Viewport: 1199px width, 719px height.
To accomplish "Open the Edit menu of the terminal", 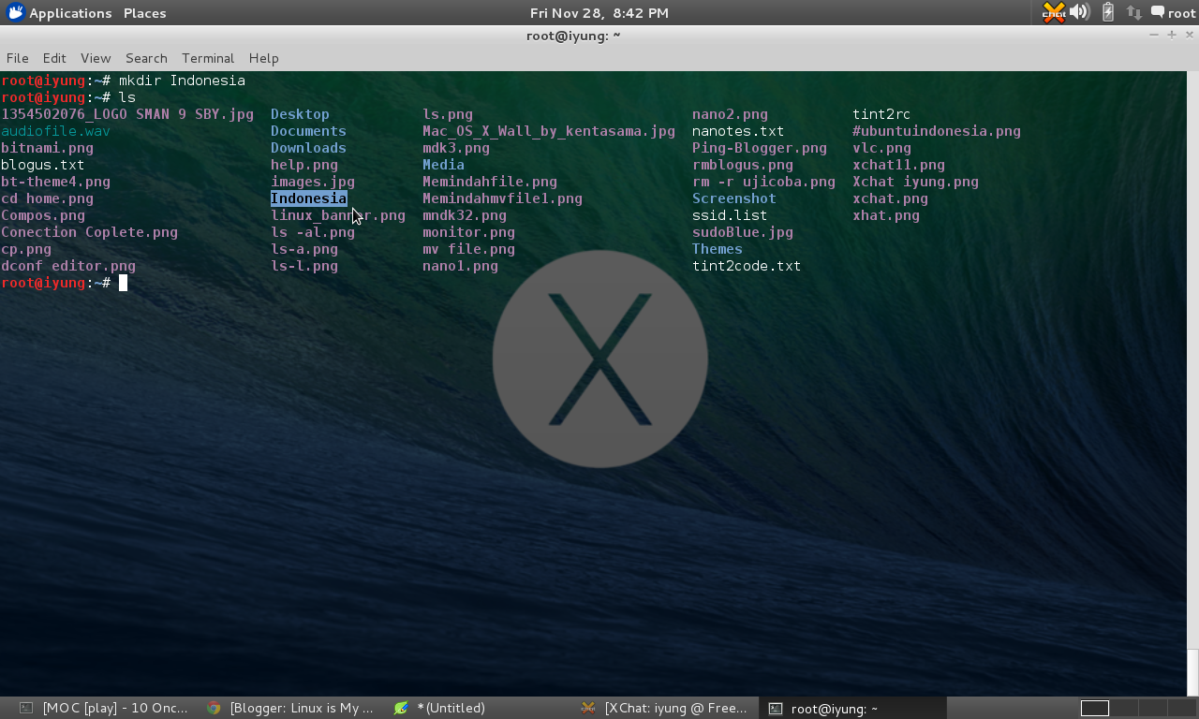I will [x=53, y=58].
